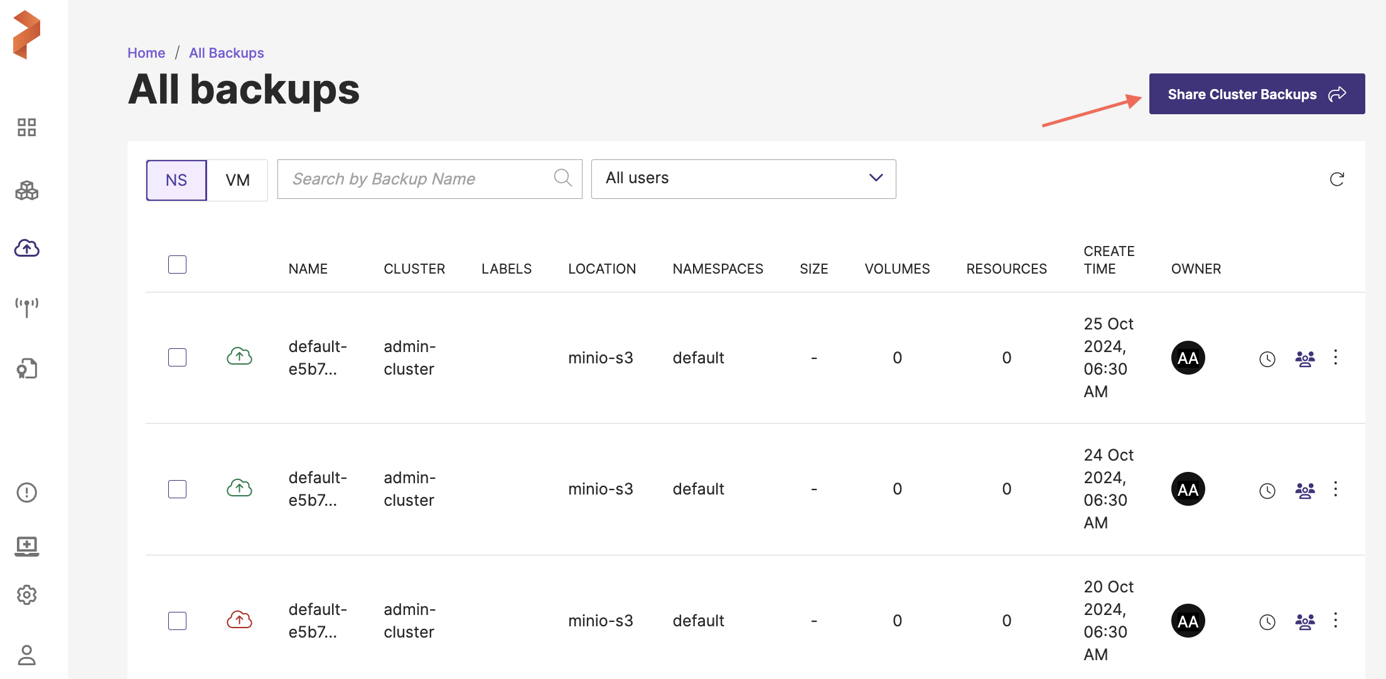
Task: Check the box for the 20 Oct backup
Action: pos(177,621)
